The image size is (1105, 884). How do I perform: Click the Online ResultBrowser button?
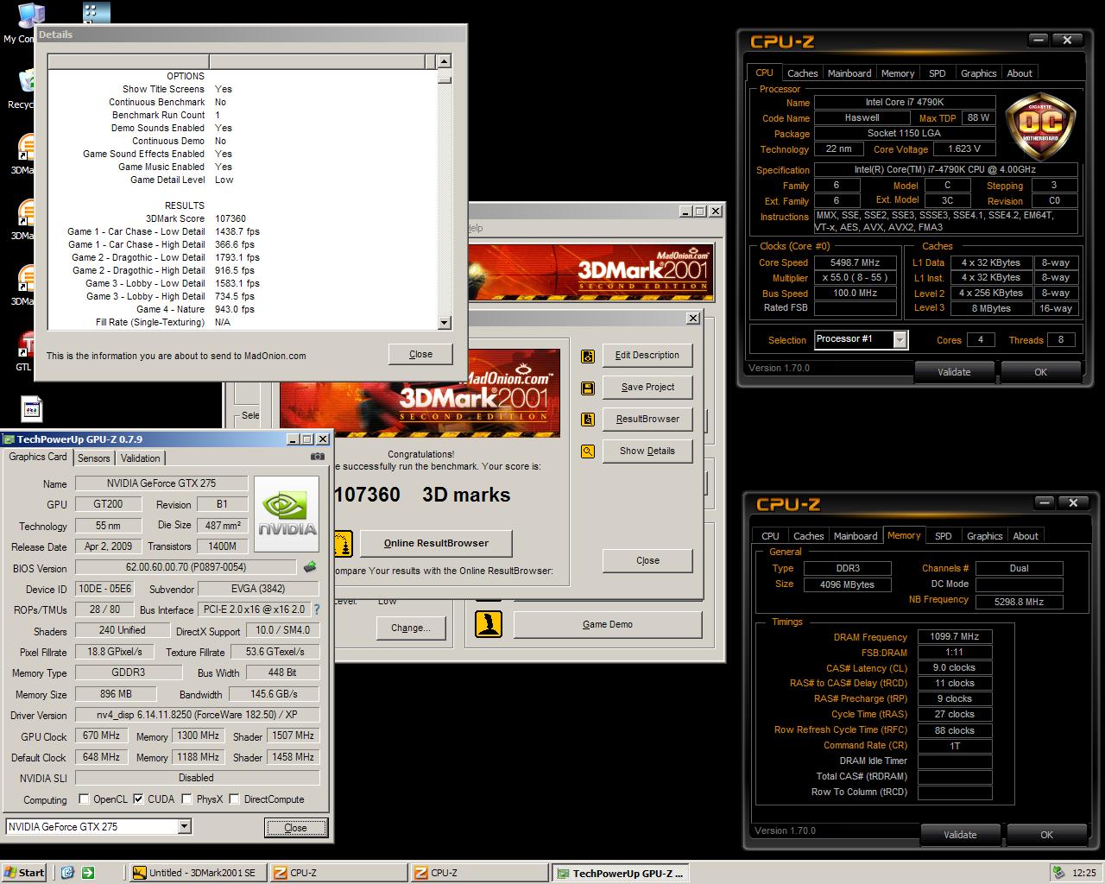[x=436, y=543]
